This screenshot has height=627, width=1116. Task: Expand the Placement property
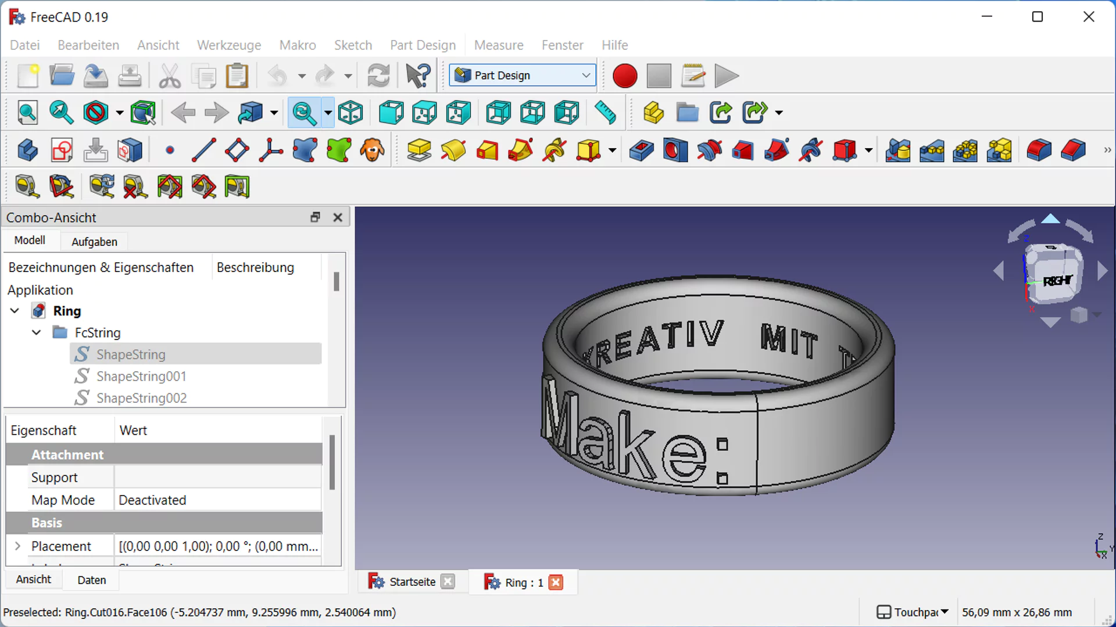(17, 546)
